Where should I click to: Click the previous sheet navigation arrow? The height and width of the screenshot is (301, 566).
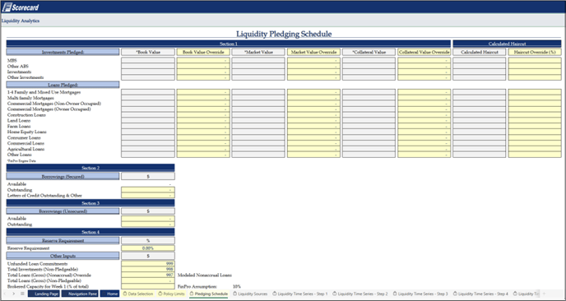(x=6, y=294)
